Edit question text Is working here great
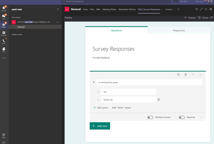Screen dimensions: 214x144 point(149,82)
